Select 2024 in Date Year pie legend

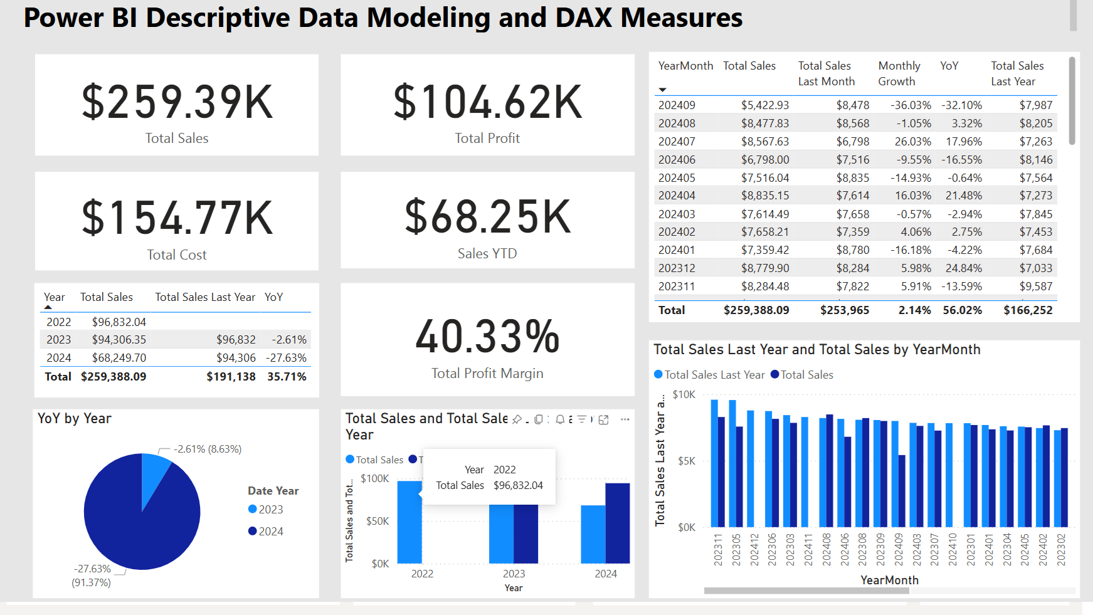point(266,531)
